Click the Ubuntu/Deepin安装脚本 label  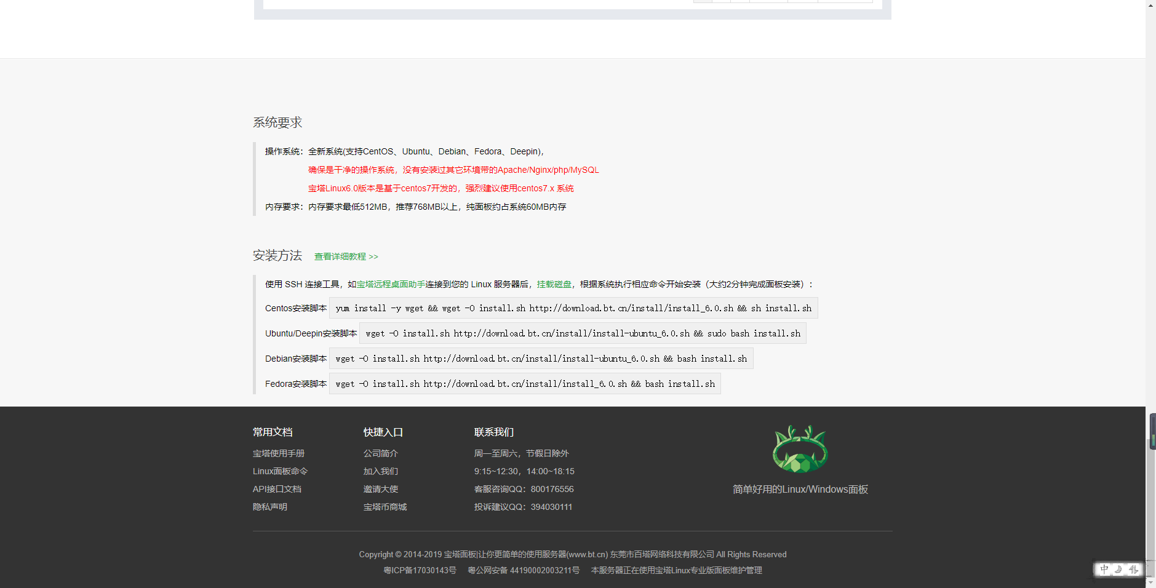(x=311, y=333)
